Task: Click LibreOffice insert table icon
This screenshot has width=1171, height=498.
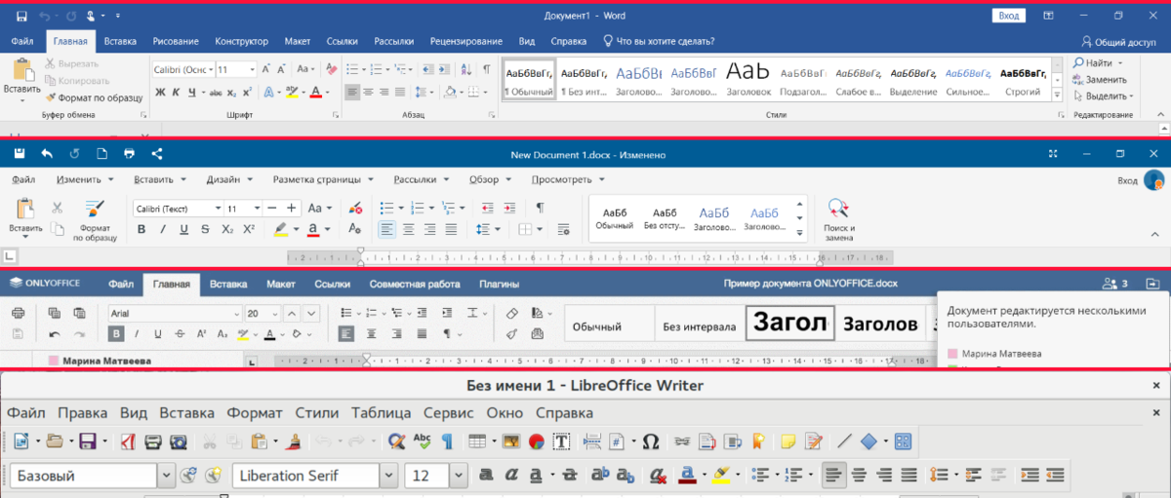Action: click(x=476, y=441)
